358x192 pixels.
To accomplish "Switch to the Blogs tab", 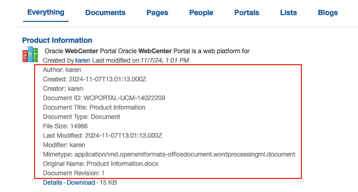I will pos(328,13).
